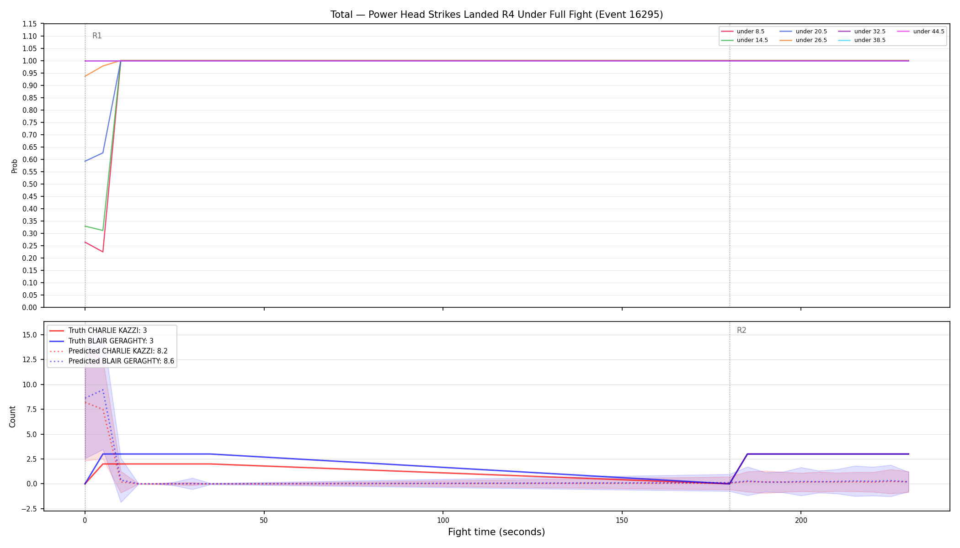Click the 'Prob' y-axis label
The height and width of the screenshot is (548, 960).
[14, 166]
